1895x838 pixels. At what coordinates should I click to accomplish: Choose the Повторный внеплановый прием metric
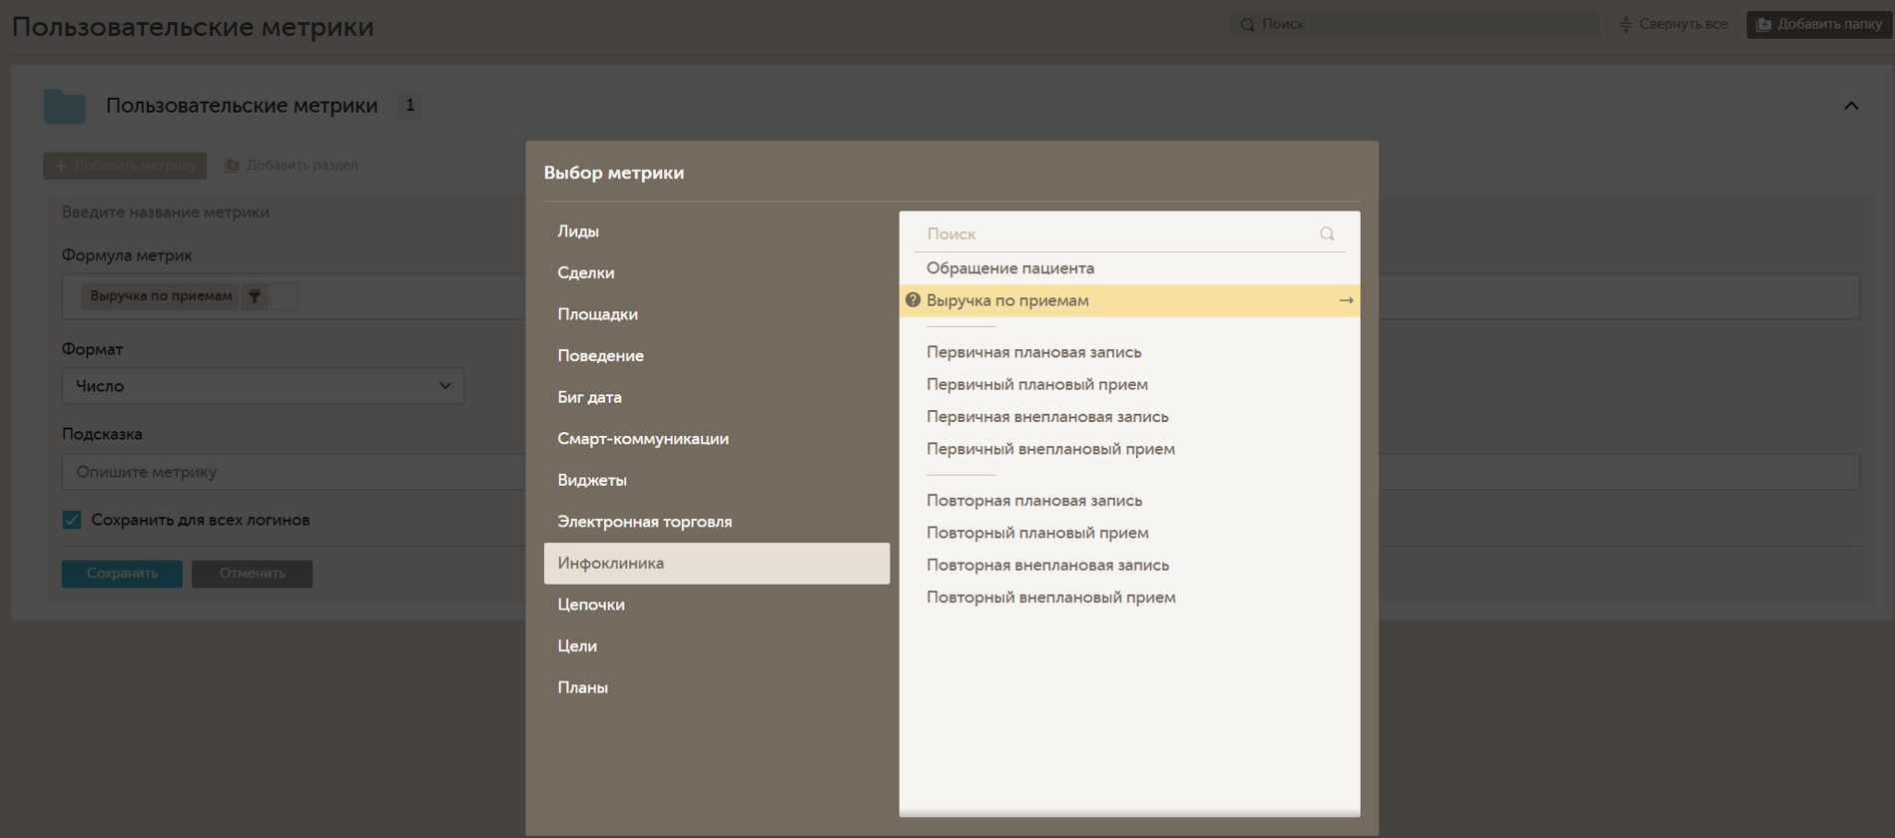1129,598
